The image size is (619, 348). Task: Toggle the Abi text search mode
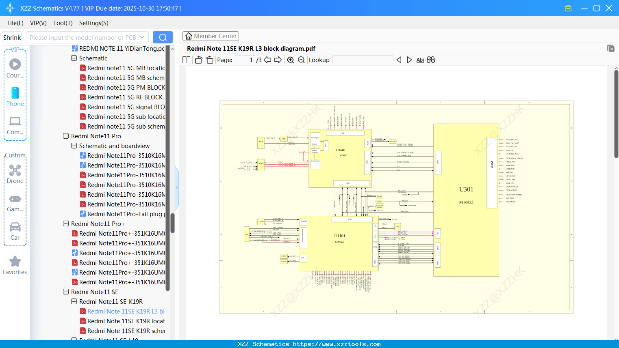pyautogui.click(x=420, y=60)
